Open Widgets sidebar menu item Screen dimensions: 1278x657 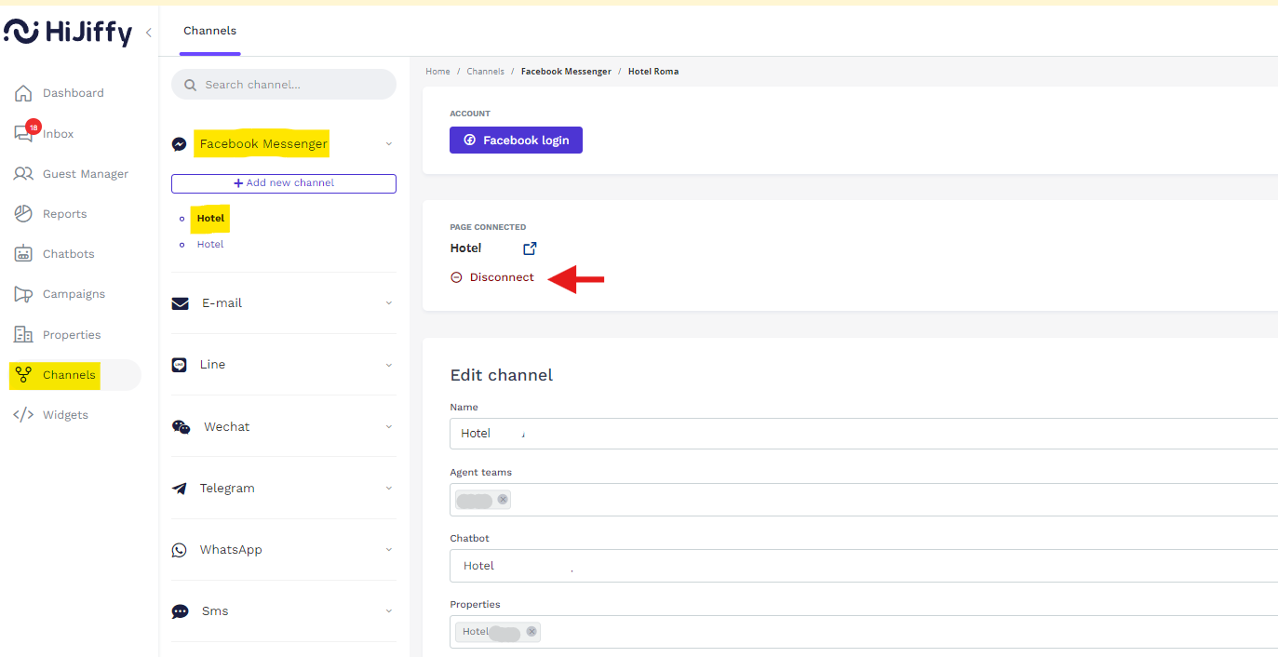65,415
